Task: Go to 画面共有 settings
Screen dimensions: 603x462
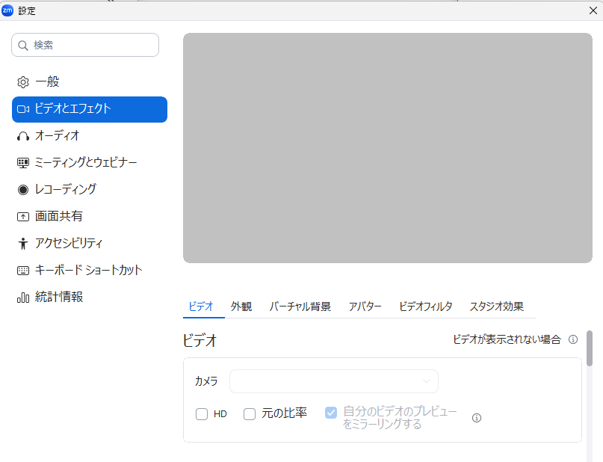Action: [90, 217]
